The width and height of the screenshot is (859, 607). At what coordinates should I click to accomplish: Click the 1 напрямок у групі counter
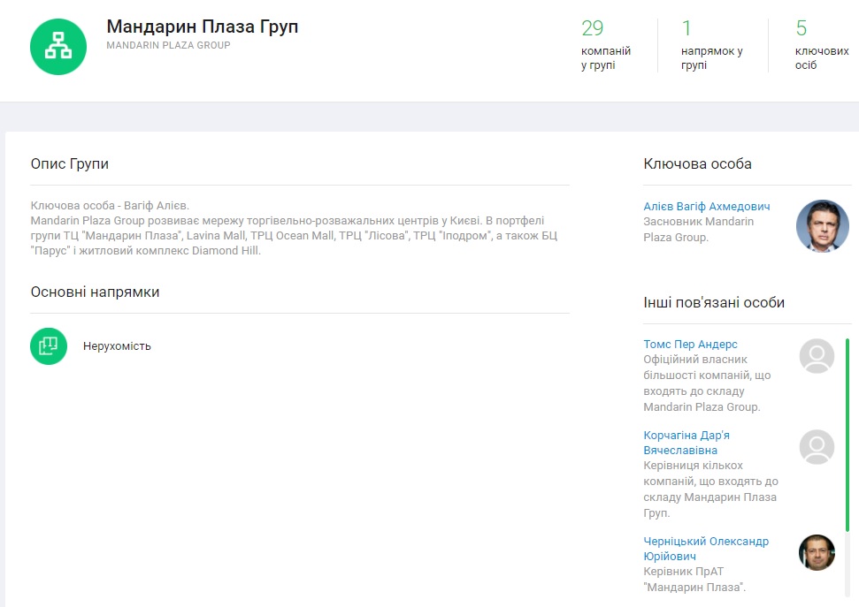coord(711,46)
